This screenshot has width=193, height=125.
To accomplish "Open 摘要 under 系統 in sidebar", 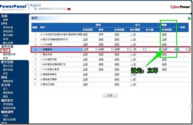I will 5,20.
